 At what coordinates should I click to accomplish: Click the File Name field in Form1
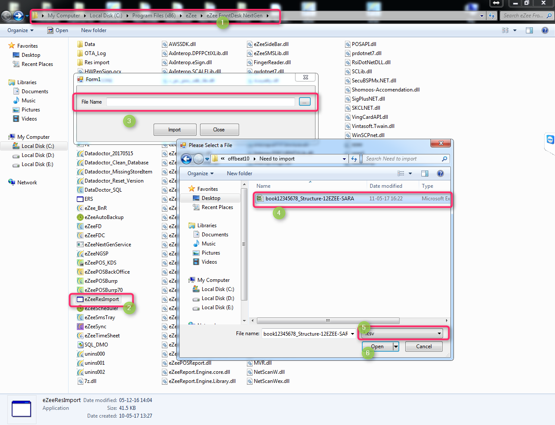200,102
